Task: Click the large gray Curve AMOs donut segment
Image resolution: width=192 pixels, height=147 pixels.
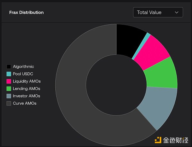Action: [80, 96]
